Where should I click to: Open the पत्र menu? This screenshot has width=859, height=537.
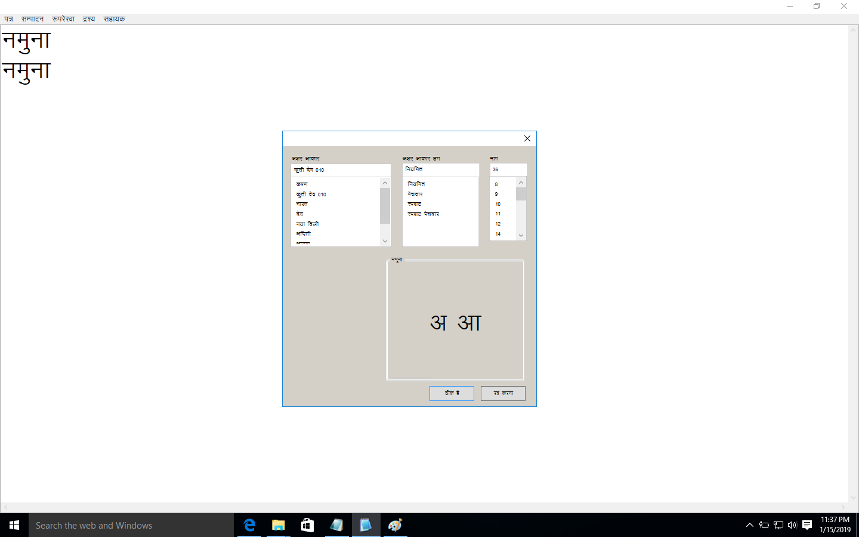9,19
